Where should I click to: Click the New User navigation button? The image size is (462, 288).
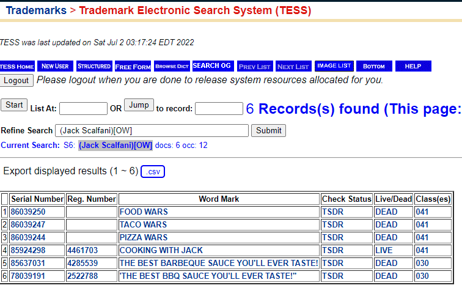55,66
